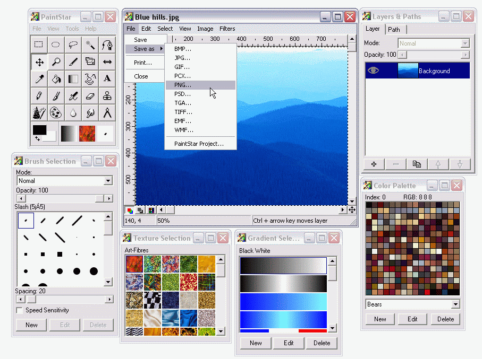This screenshot has height=359, width=482.
Task: Open the Bears palette selection dropdown
Action: (x=456, y=304)
